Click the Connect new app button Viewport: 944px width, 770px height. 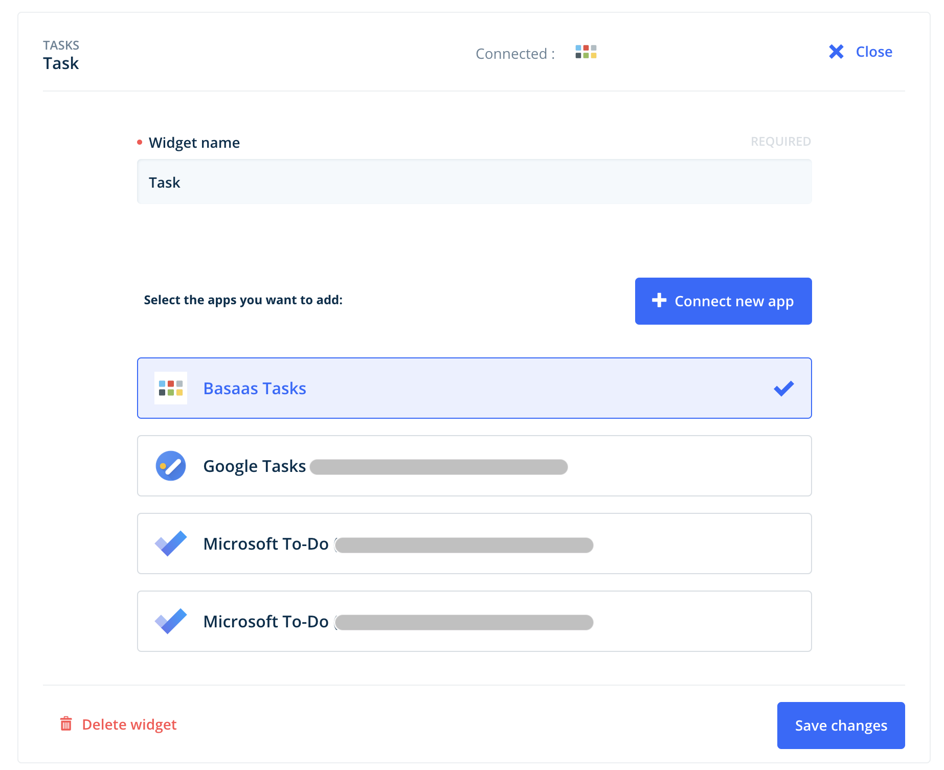723,301
